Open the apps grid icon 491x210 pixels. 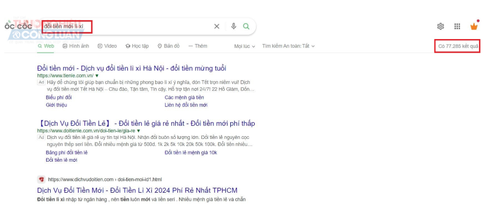[457, 27]
